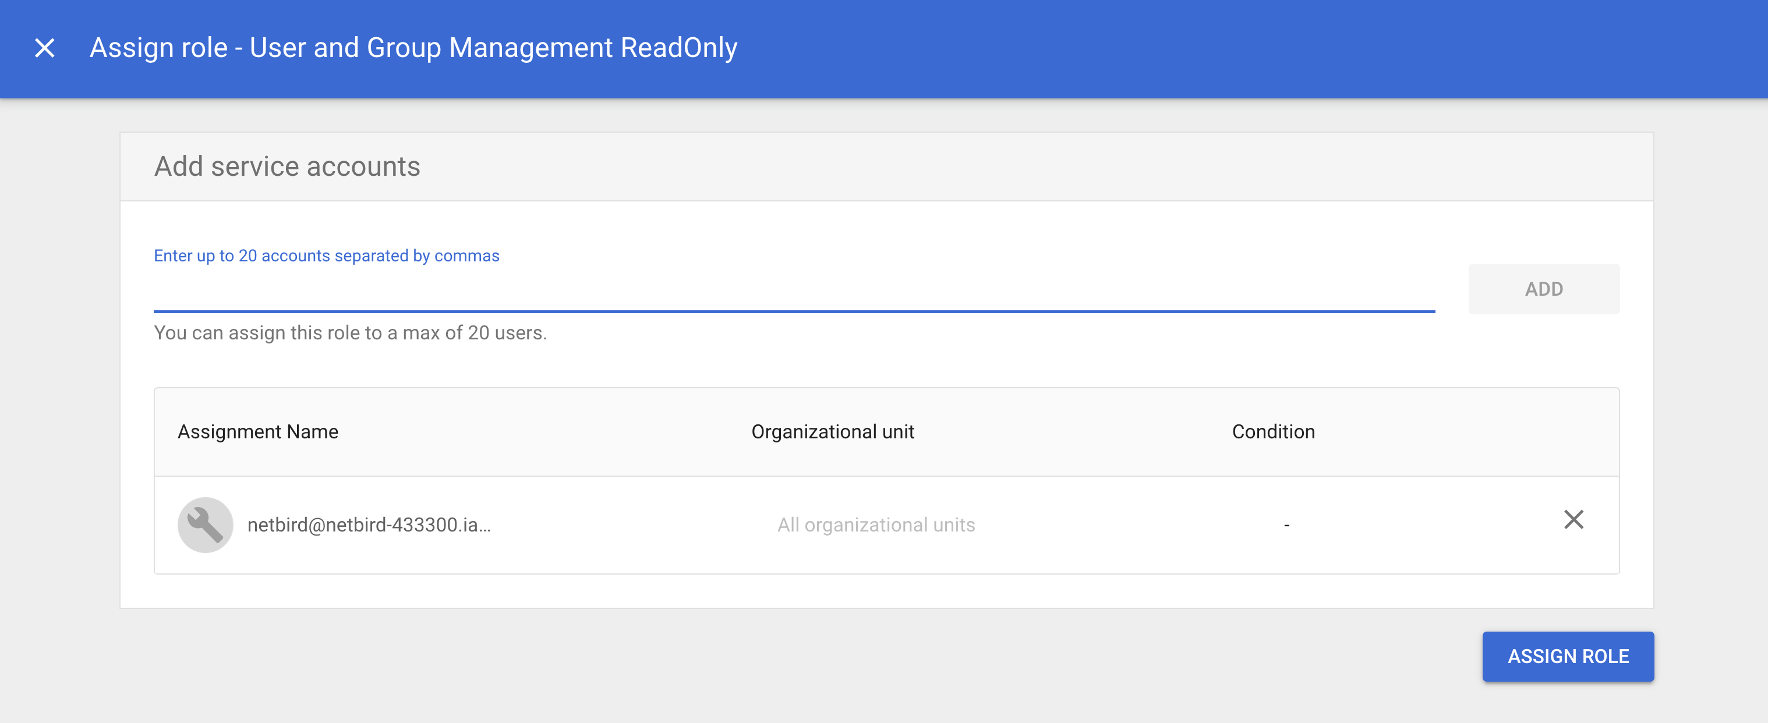The image size is (1768, 723).
Task: Click the Enter up to 20 accounts link
Action: [x=326, y=255]
